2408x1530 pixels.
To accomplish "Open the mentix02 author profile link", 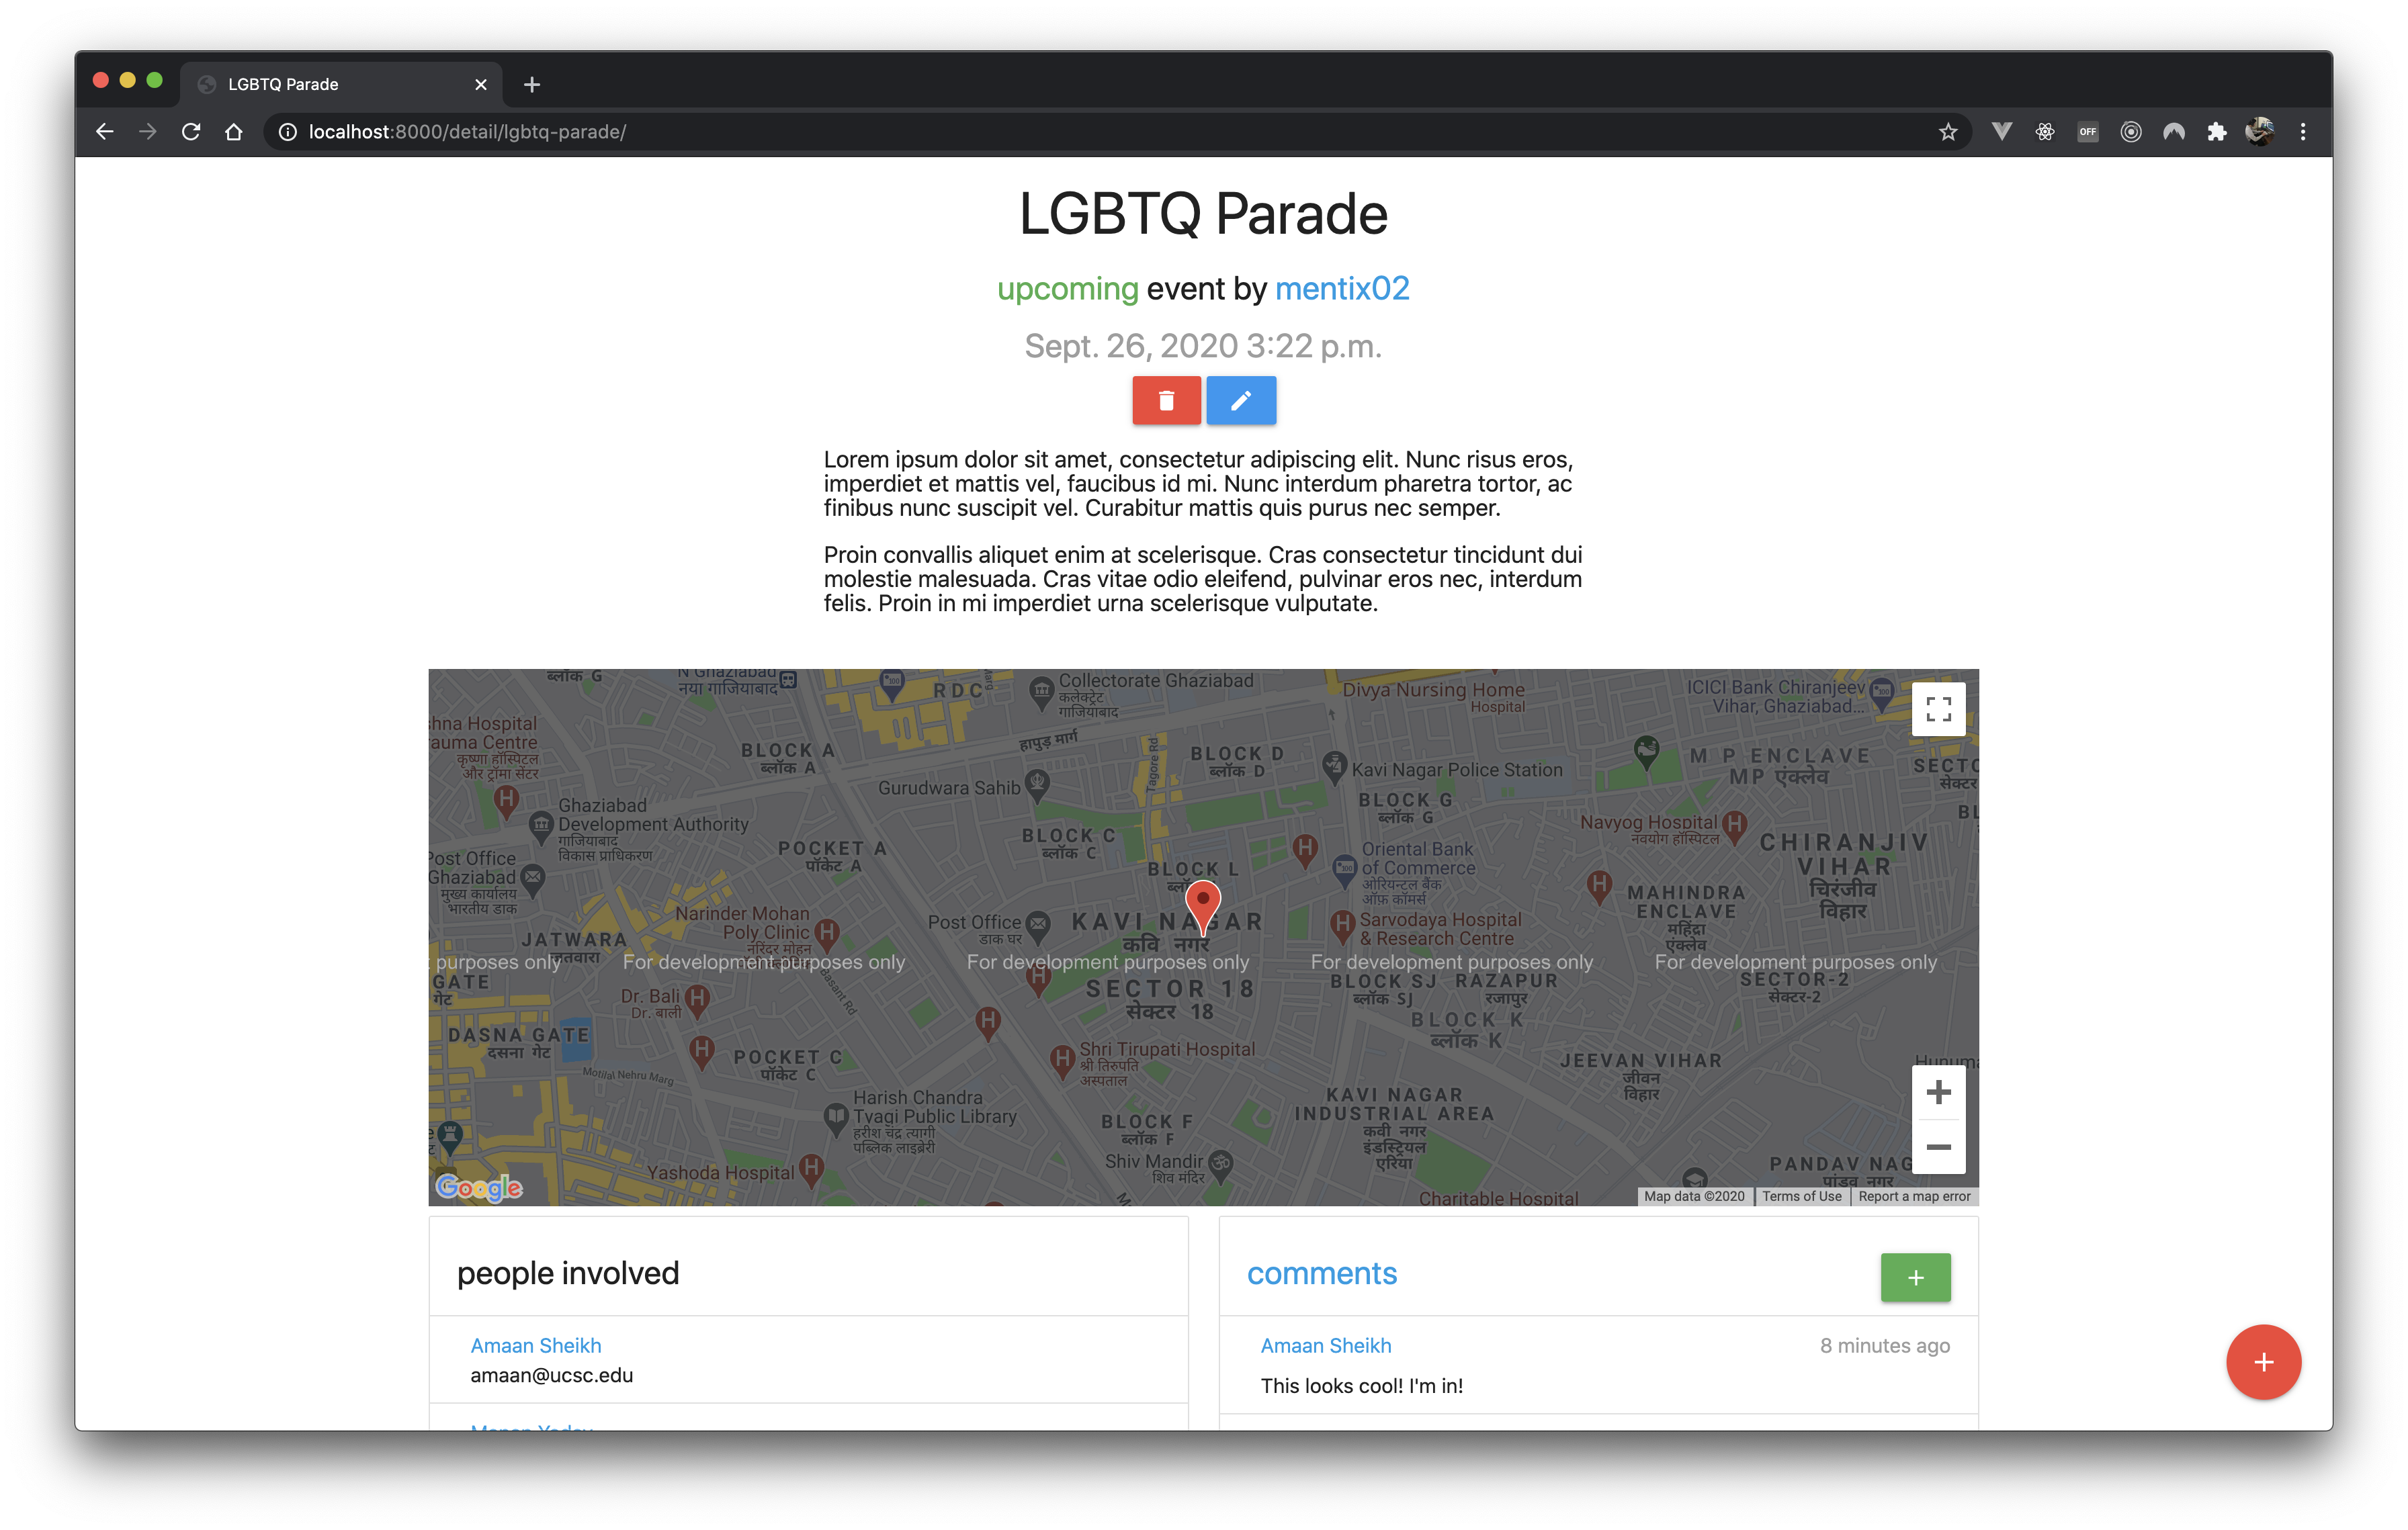I will [x=1341, y=289].
